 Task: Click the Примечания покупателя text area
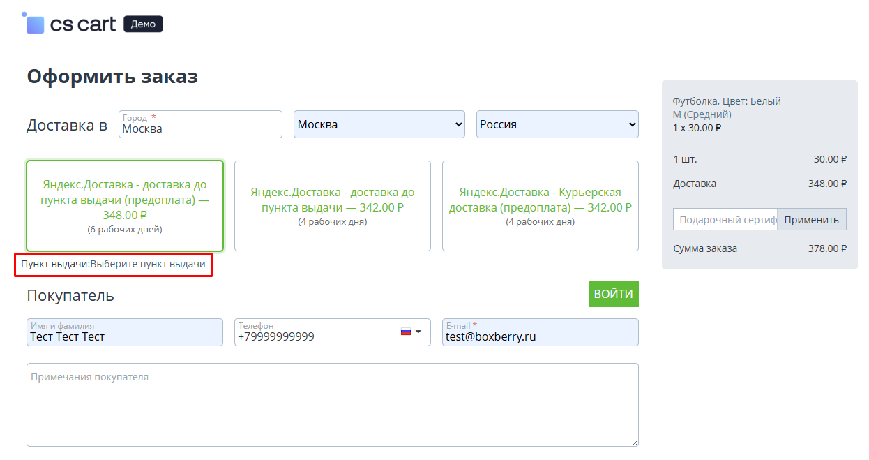click(333, 405)
